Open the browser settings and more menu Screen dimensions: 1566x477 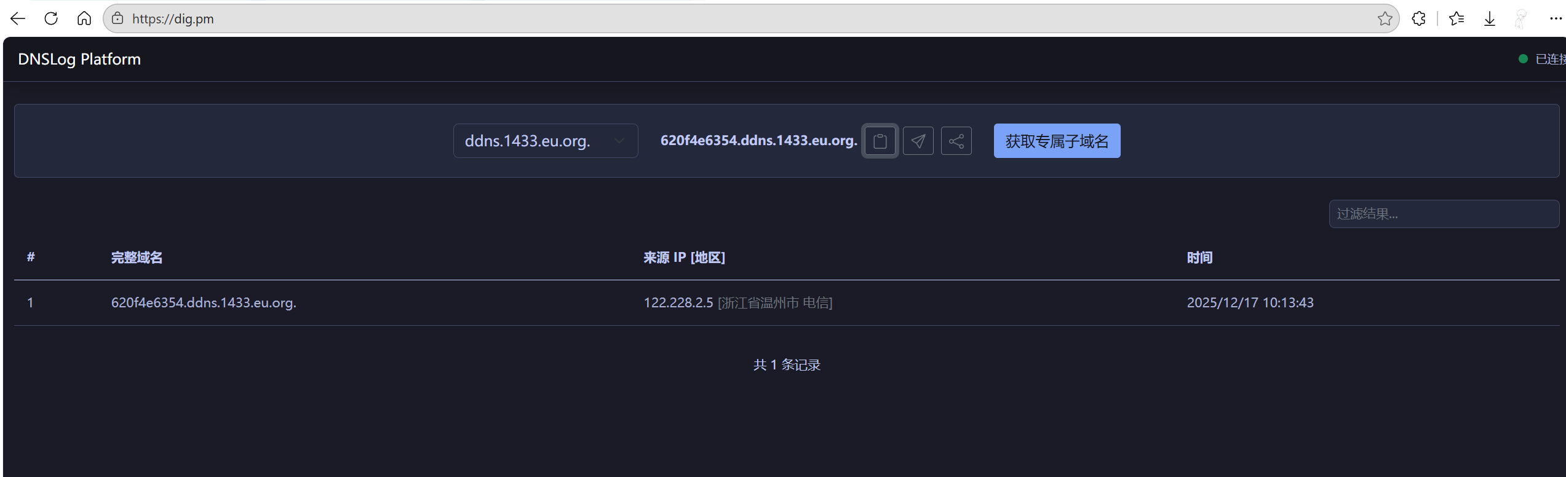1556,18
